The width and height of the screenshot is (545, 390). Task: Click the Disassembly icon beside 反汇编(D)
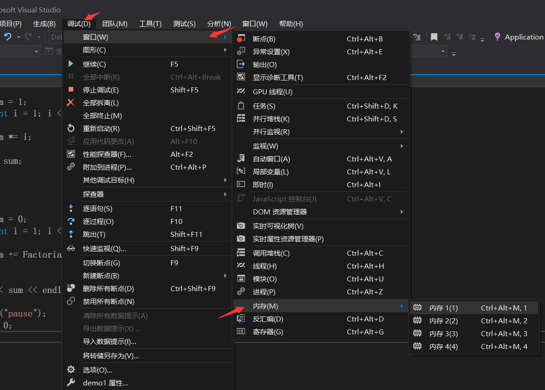pyautogui.click(x=241, y=319)
